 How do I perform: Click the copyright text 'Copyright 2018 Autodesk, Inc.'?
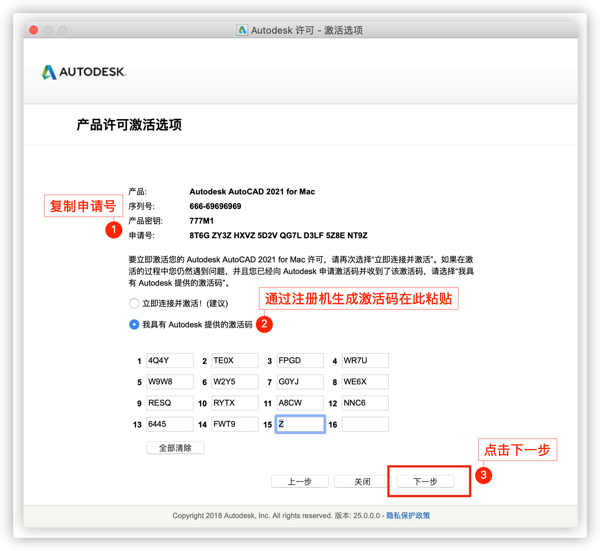(x=221, y=516)
